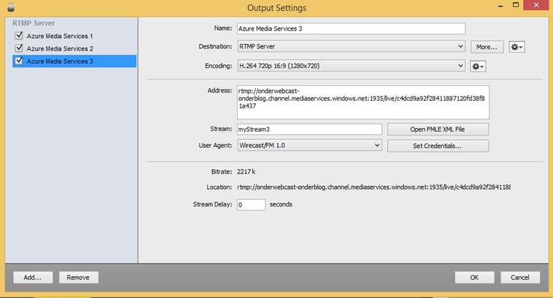Click the Set Credentials... button
The height and width of the screenshot is (298, 553).
click(437, 146)
